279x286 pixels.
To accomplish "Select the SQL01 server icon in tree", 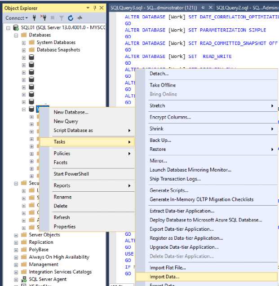I will click(x=16, y=27).
